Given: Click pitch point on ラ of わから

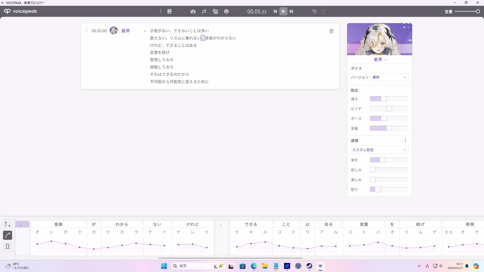Looking at the screenshot, I should 136,243.
